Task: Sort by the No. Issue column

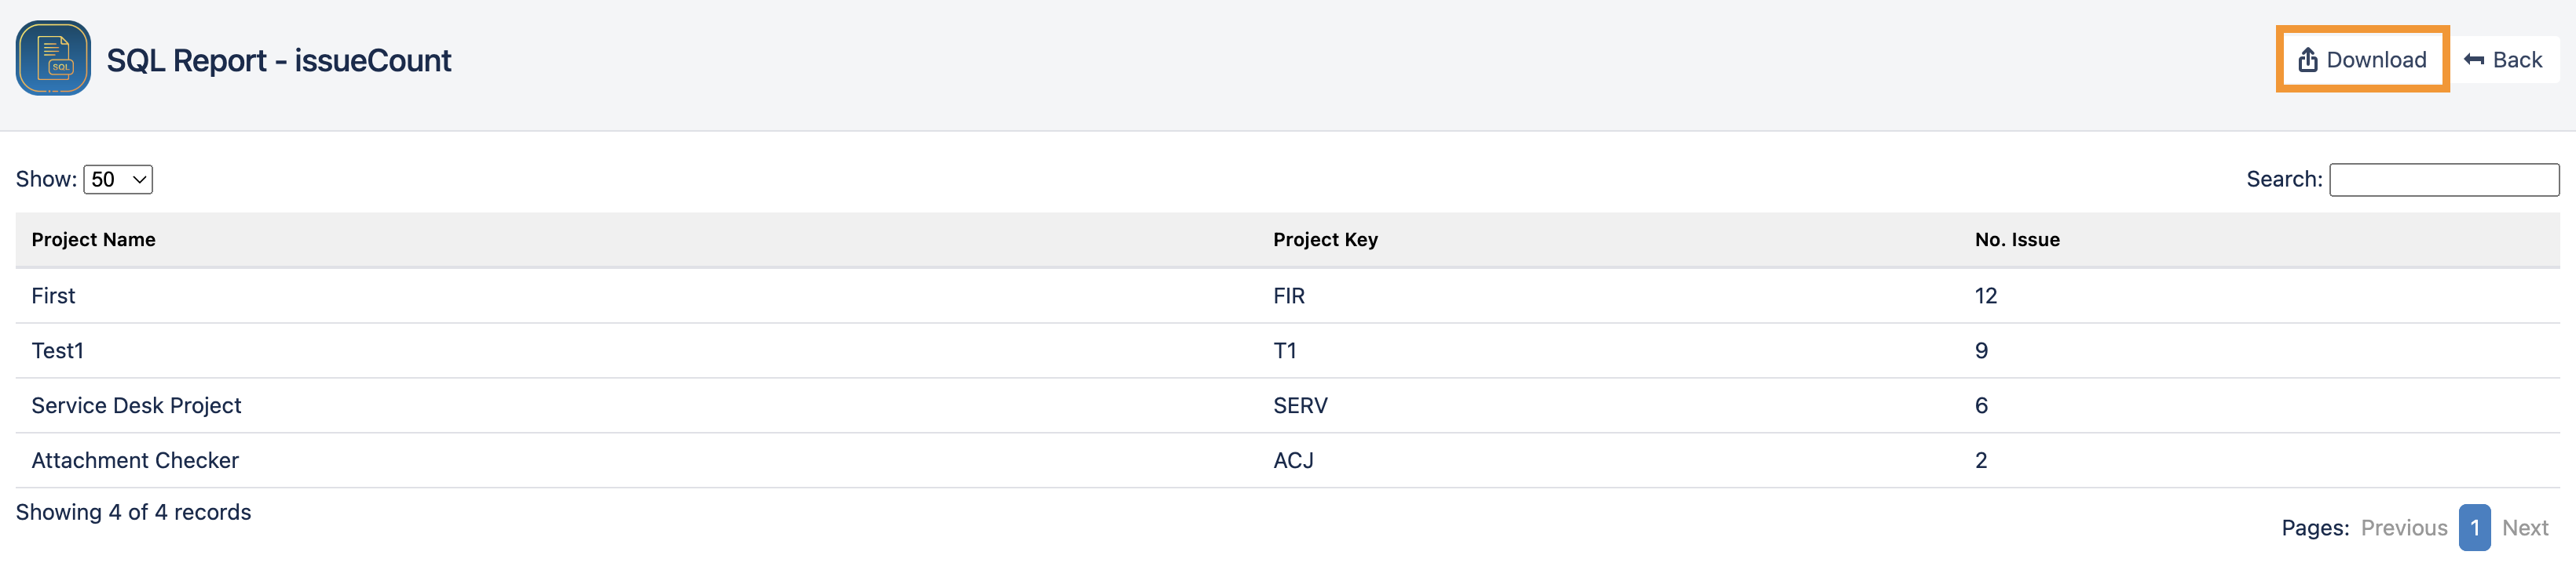Action: [2016, 240]
